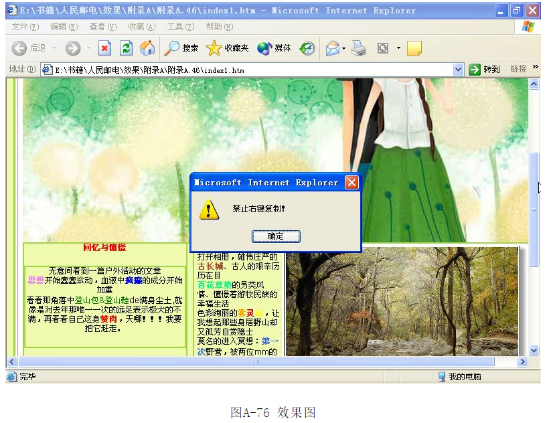Click the Back (后退) navigation button

pyautogui.click(x=28, y=48)
